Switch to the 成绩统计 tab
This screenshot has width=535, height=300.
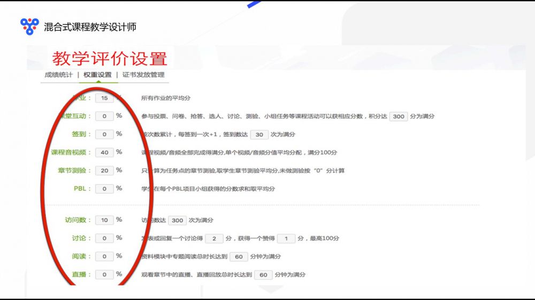click(58, 75)
